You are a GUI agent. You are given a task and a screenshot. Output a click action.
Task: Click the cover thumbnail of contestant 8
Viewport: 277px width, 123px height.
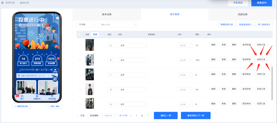click(90, 89)
